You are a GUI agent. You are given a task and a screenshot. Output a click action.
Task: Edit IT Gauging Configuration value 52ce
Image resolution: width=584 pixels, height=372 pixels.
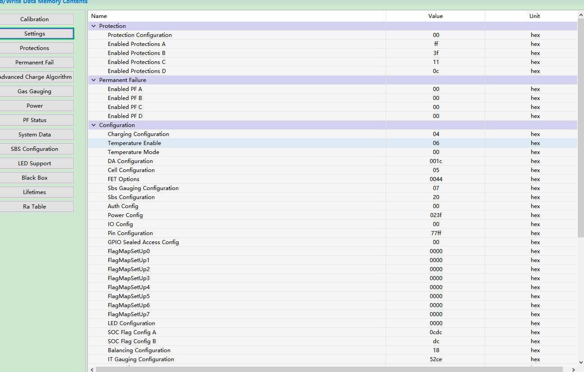coord(436,359)
